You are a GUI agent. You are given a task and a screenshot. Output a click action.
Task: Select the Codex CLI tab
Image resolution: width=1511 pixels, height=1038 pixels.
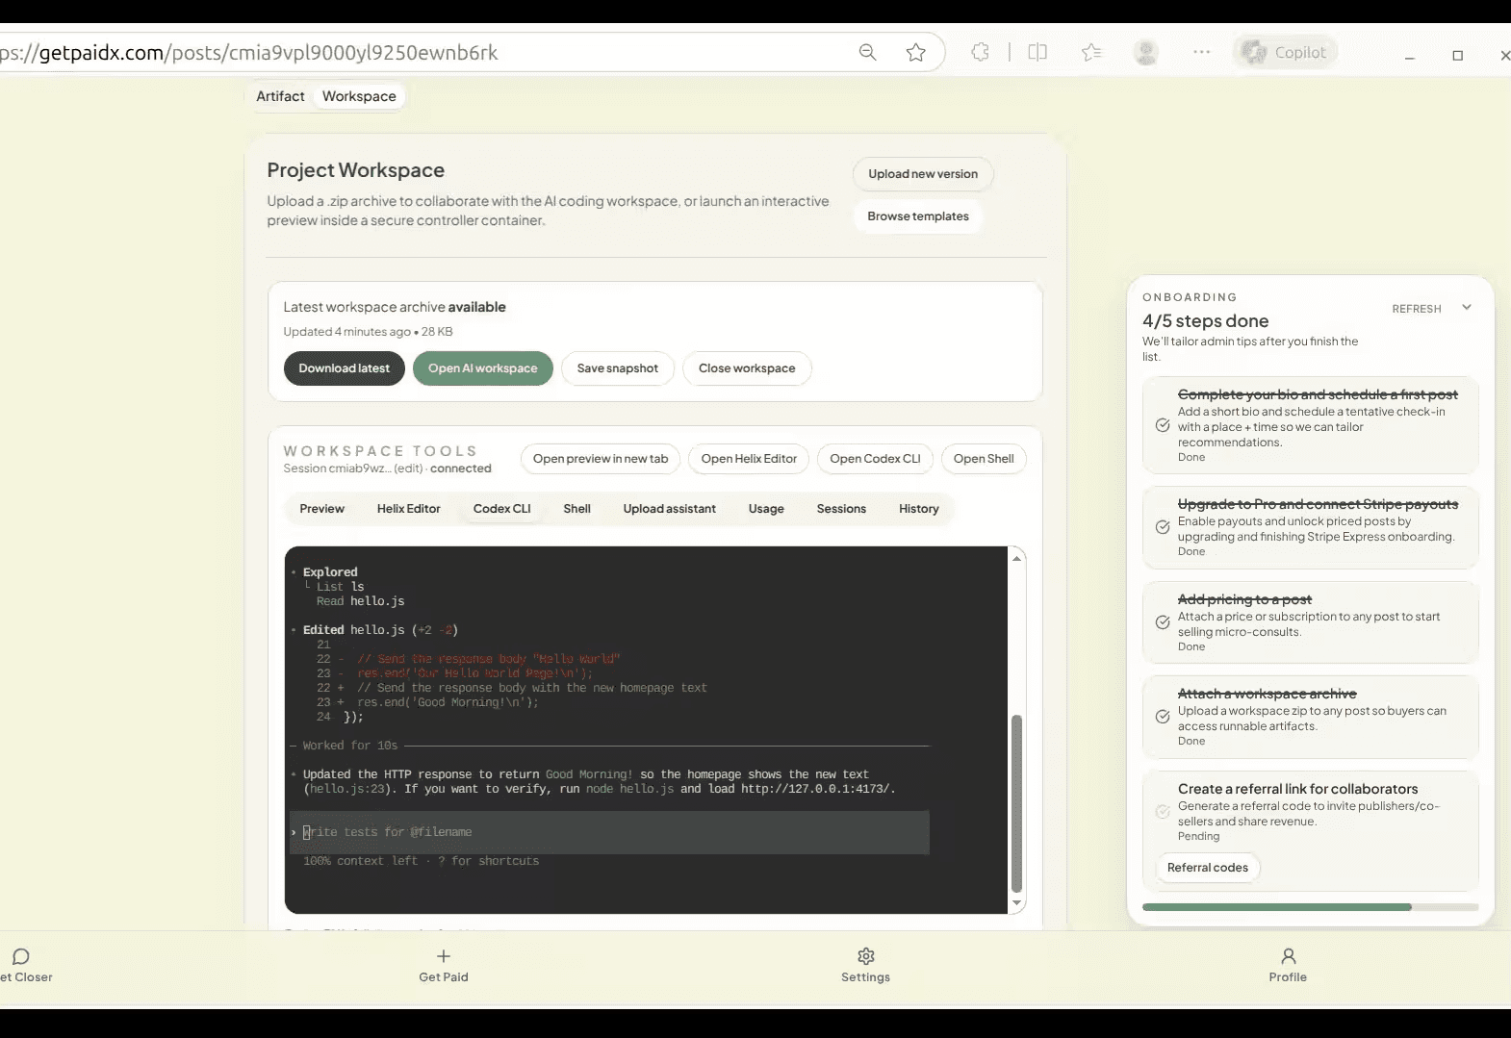pos(502,509)
